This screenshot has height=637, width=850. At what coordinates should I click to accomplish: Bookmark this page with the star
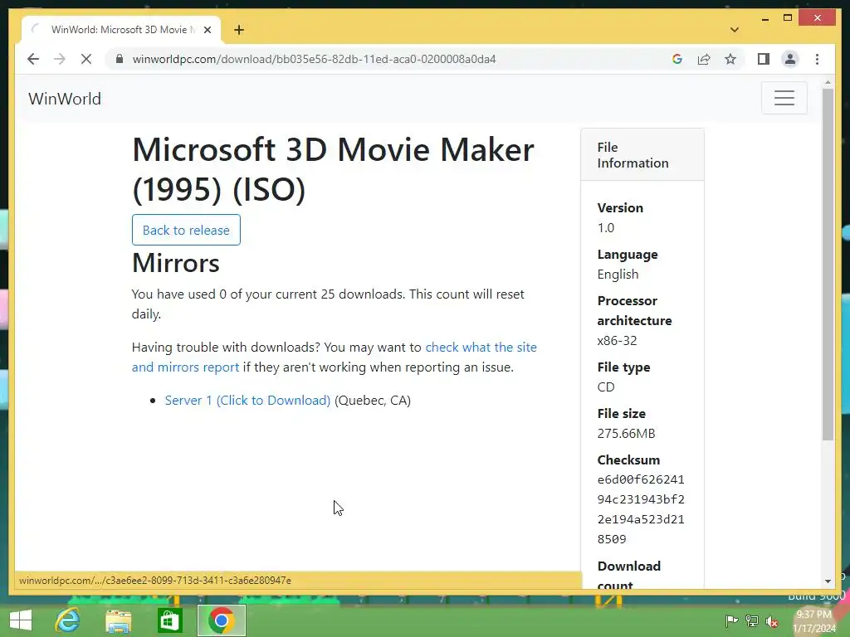[730, 59]
